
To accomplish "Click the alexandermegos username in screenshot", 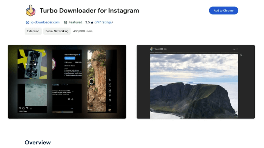I will pyautogui.click(x=71, y=55).
